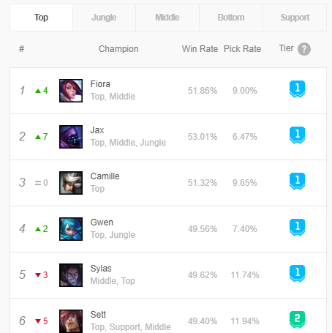Select the Top role tab
The height and width of the screenshot is (333, 332).
tap(41, 18)
